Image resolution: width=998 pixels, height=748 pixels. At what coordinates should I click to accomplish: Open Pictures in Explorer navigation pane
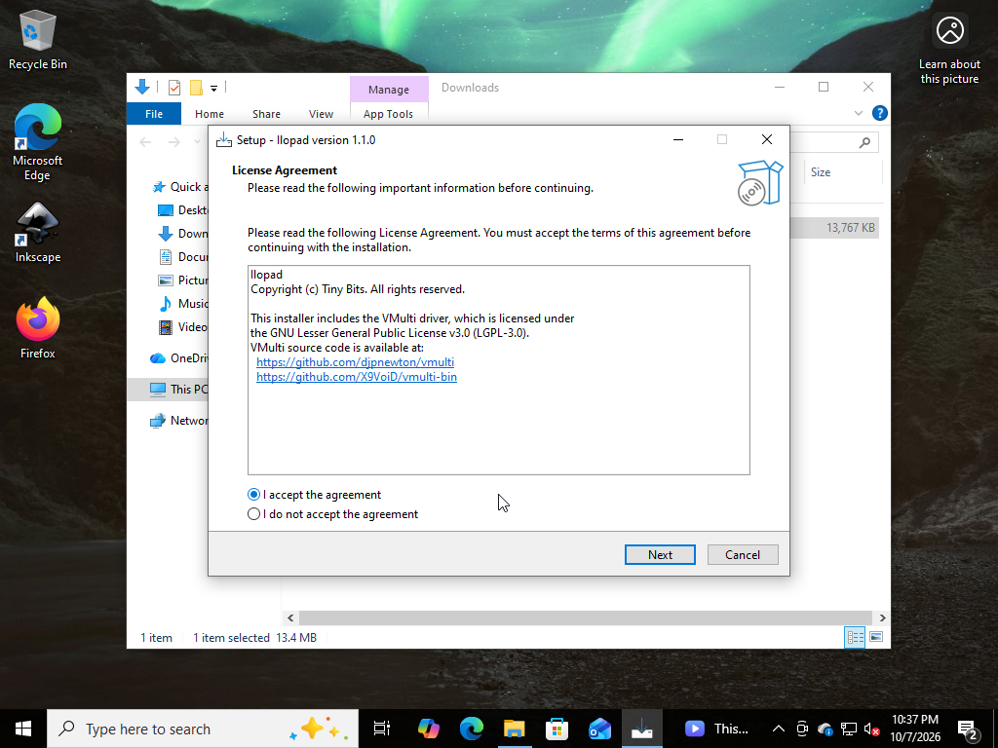click(182, 280)
